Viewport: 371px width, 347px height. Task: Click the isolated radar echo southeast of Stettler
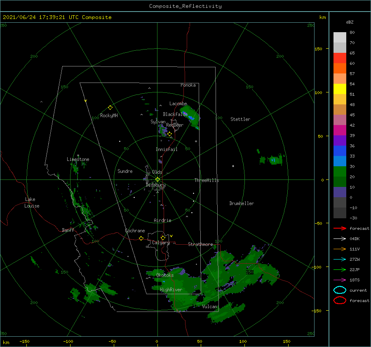coord(272,159)
